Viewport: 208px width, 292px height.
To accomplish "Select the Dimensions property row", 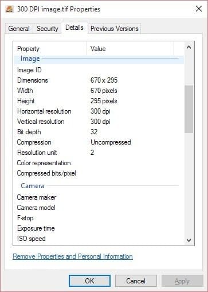I will pyautogui.click(x=99, y=80).
